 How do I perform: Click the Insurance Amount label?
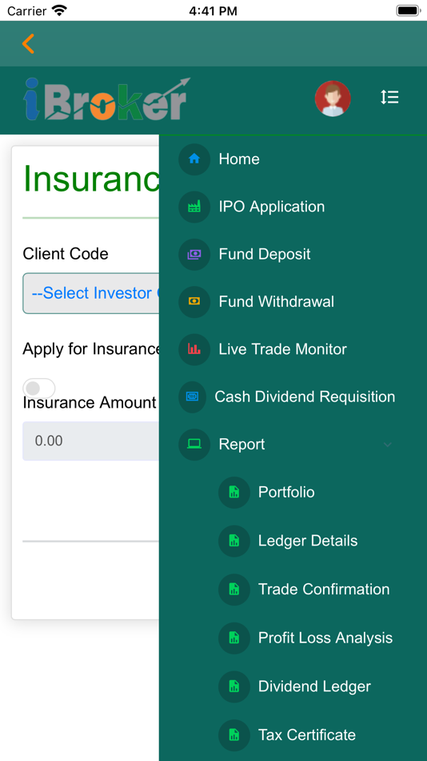point(90,402)
